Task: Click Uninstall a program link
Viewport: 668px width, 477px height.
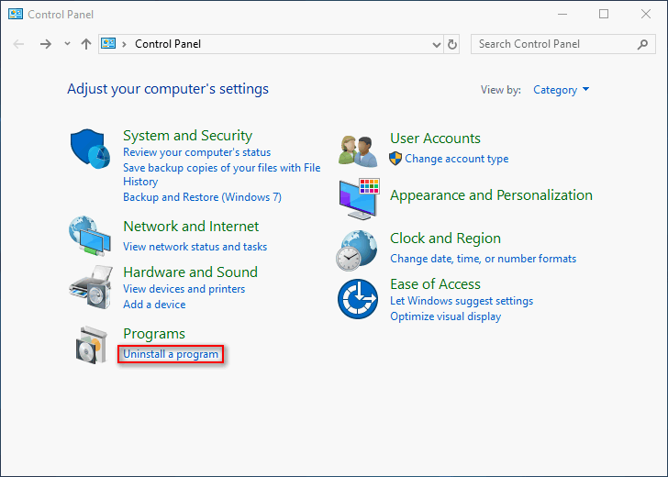Action: [x=171, y=354]
